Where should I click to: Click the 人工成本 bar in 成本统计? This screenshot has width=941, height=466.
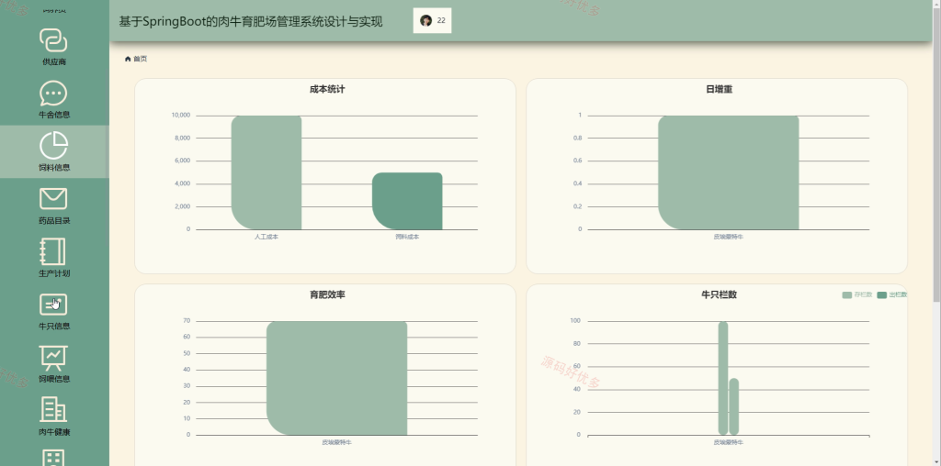[266, 172]
